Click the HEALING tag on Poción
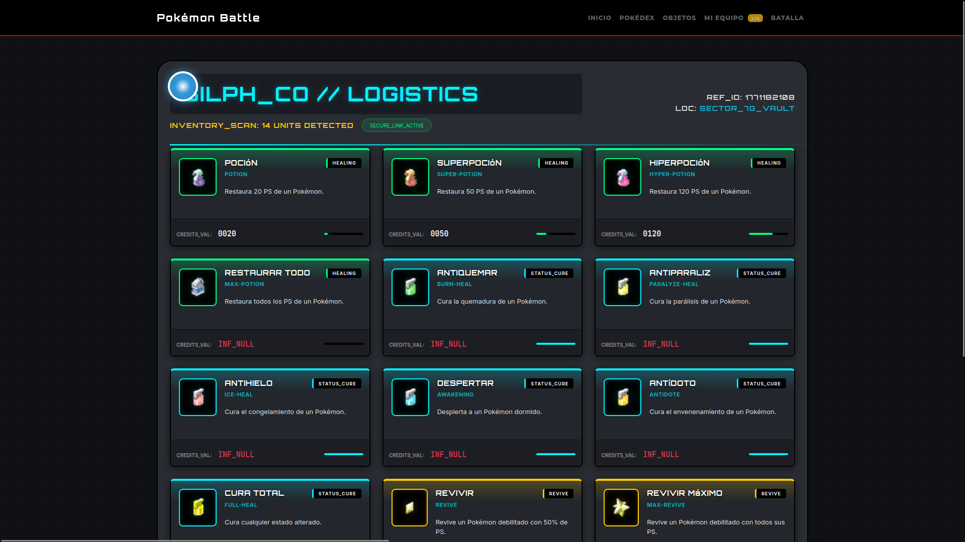Viewport: 965px width, 542px height. coord(344,163)
